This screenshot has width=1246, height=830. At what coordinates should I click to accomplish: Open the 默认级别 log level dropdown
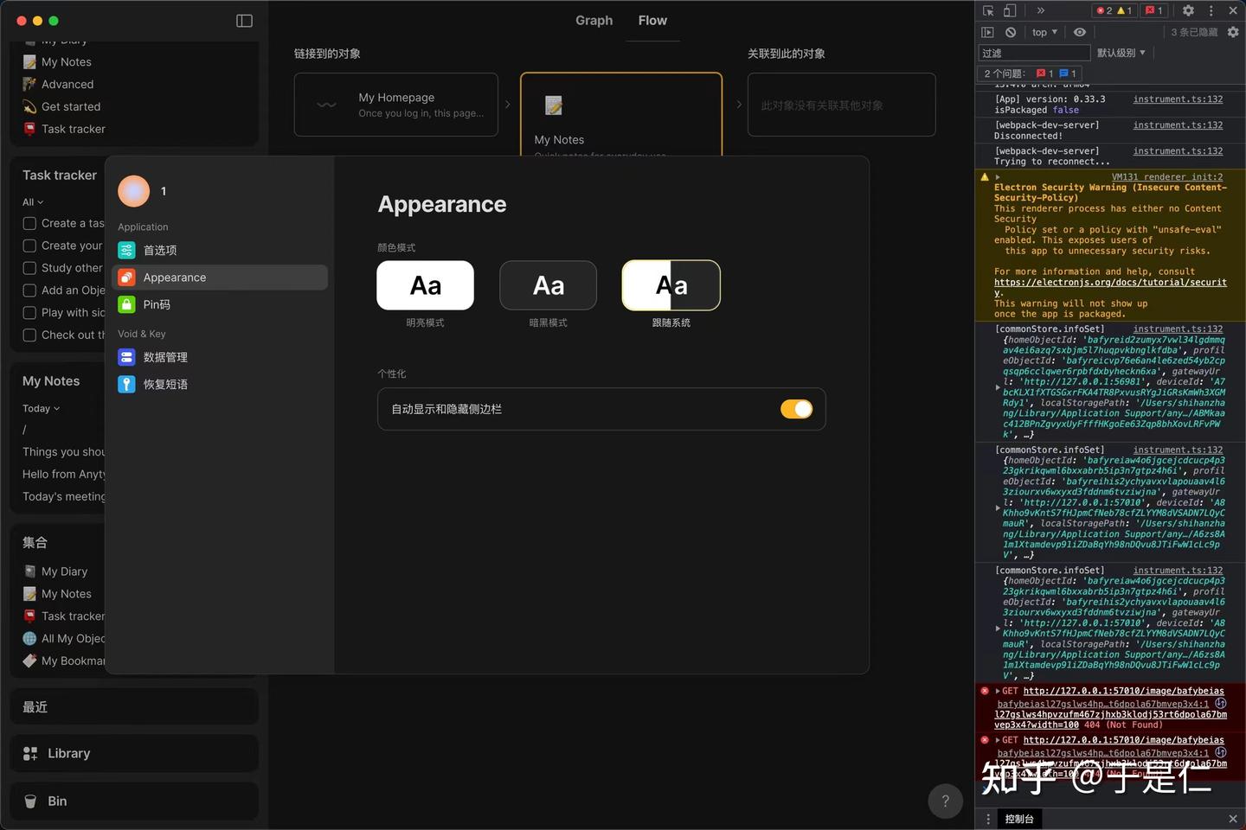click(x=1121, y=53)
